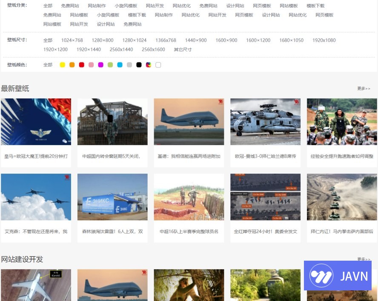Open the satellite airbase imagery thumbnail
Screen dimensions: 378x301
266,197
